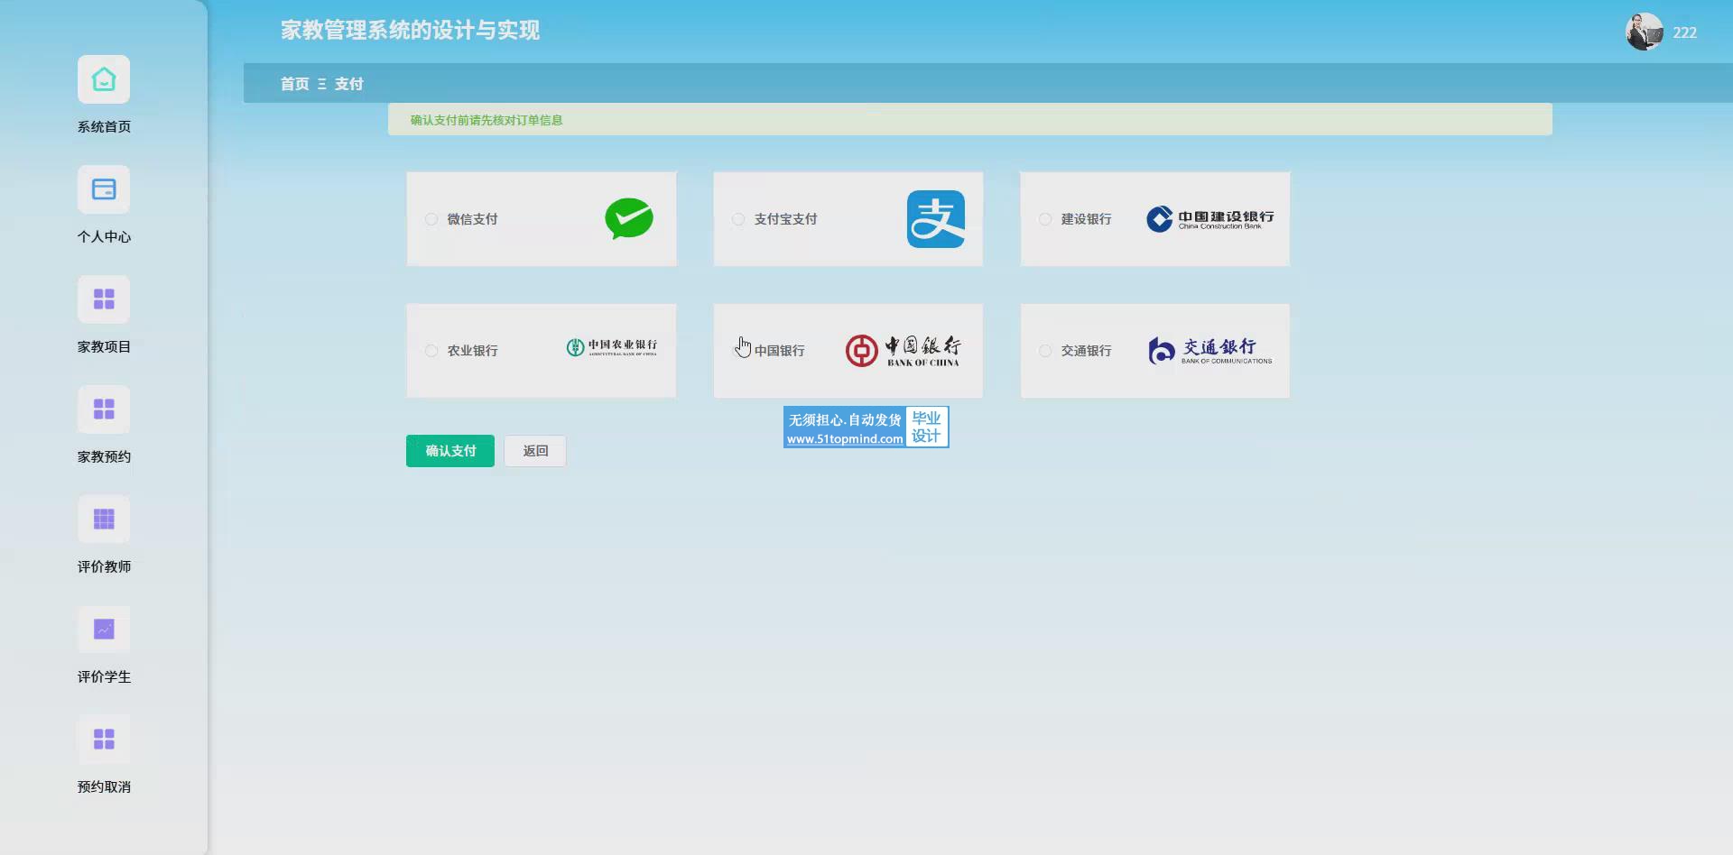
Task: Click the 评价教师 sidebar label
Action: pos(104,567)
